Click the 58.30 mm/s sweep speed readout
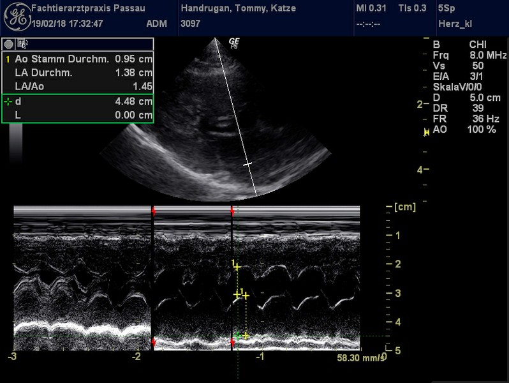This screenshot has width=509, height=383. [360, 358]
